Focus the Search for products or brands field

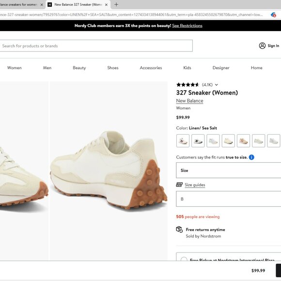pos(96,46)
